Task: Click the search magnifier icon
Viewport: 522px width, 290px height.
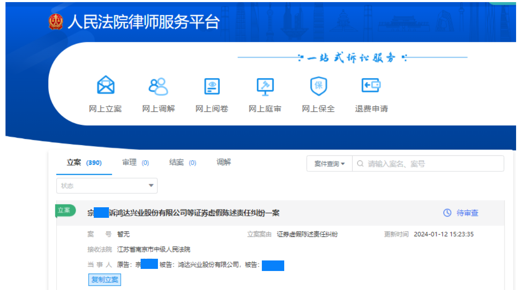Action: pyautogui.click(x=360, y=164)
